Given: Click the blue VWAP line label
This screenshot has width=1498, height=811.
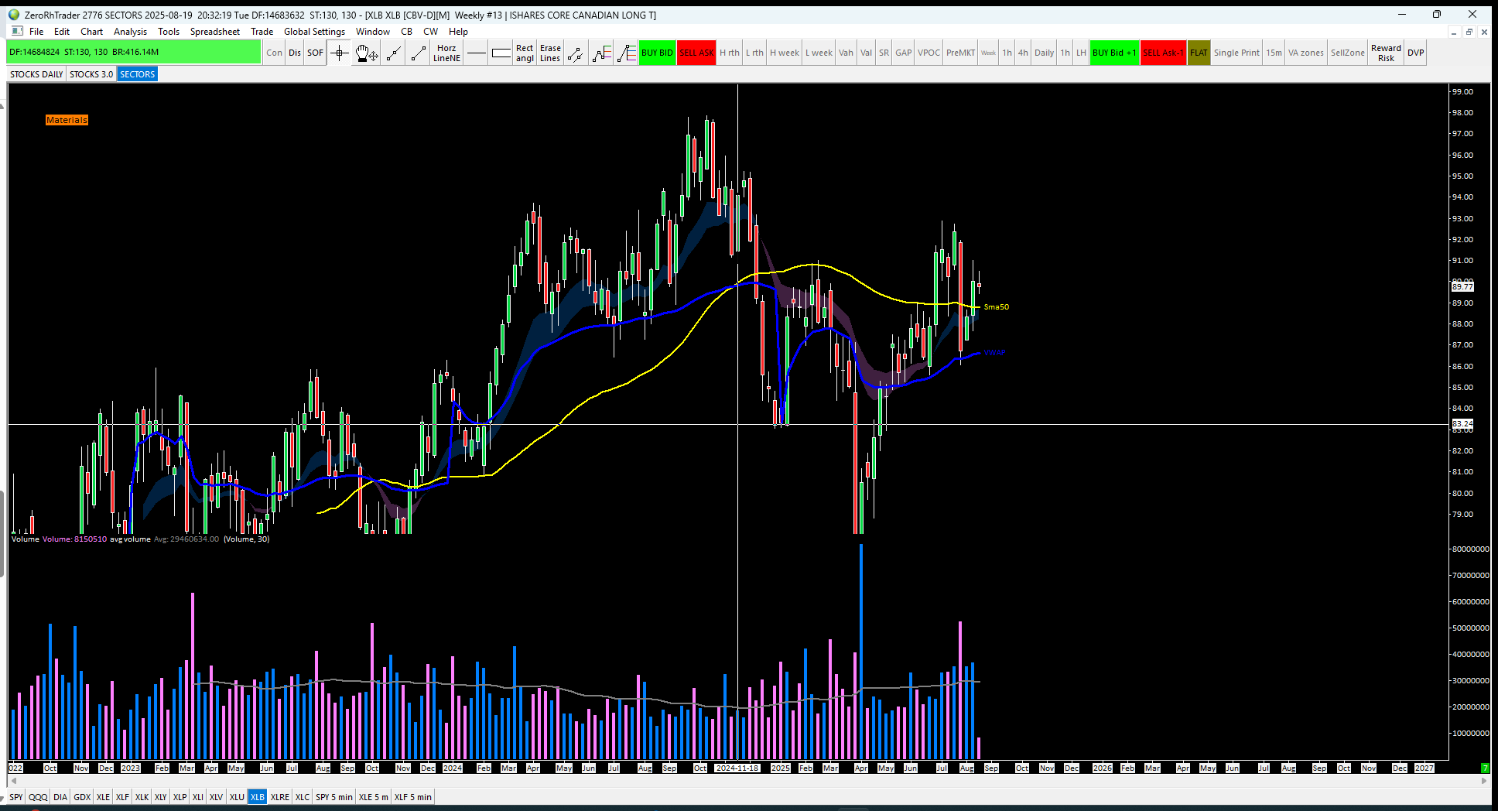Looking at the screenshot, I should [994, 353].
